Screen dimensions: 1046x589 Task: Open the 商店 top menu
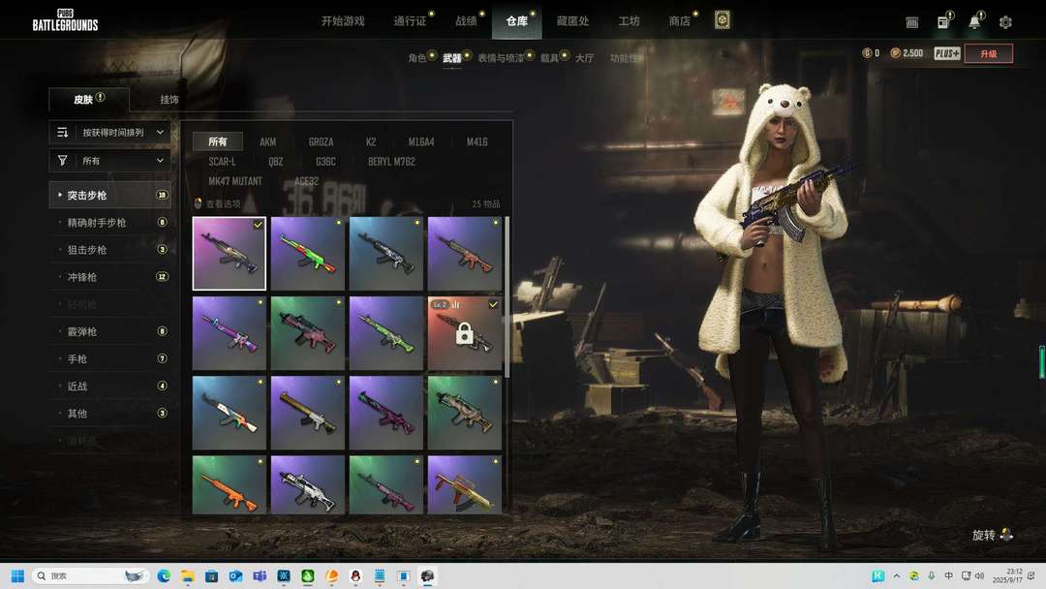pyautogui.click(x=680, y=21)
